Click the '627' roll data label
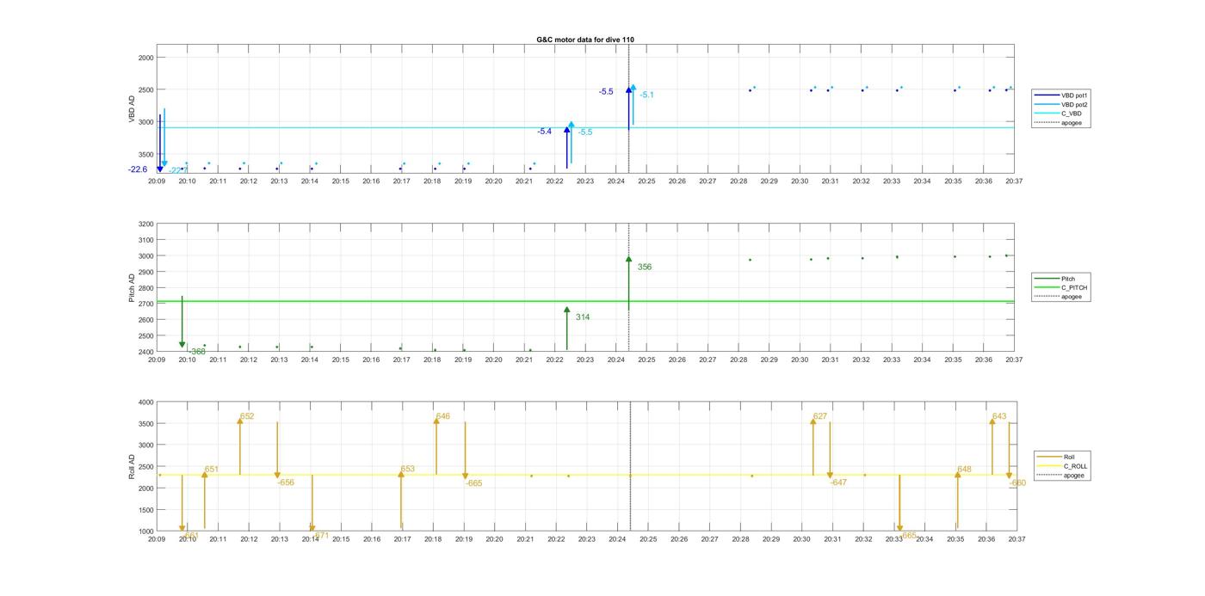 pos(820,416)
